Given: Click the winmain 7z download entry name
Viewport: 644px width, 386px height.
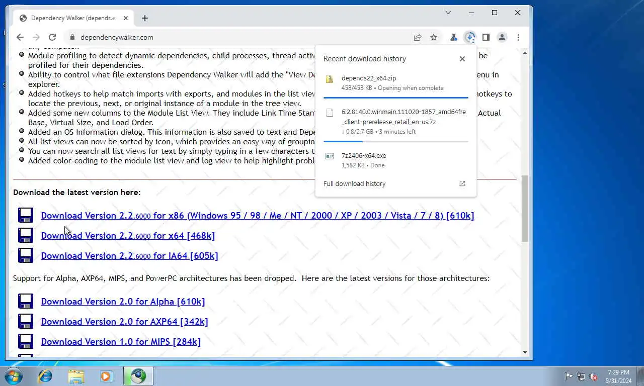Looking at the screenshot, I should 404,117.
